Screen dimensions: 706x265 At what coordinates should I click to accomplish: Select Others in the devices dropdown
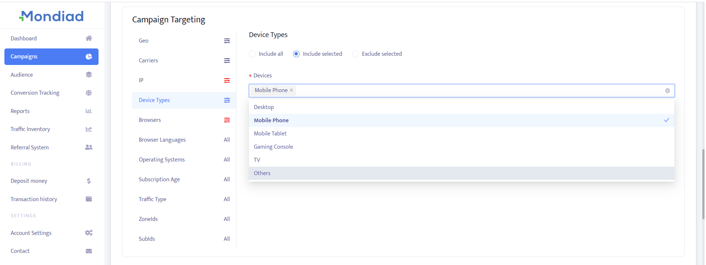262,173
